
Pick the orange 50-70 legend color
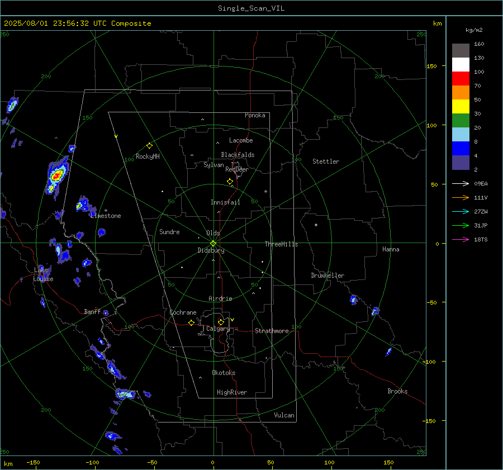pos(461,93)
